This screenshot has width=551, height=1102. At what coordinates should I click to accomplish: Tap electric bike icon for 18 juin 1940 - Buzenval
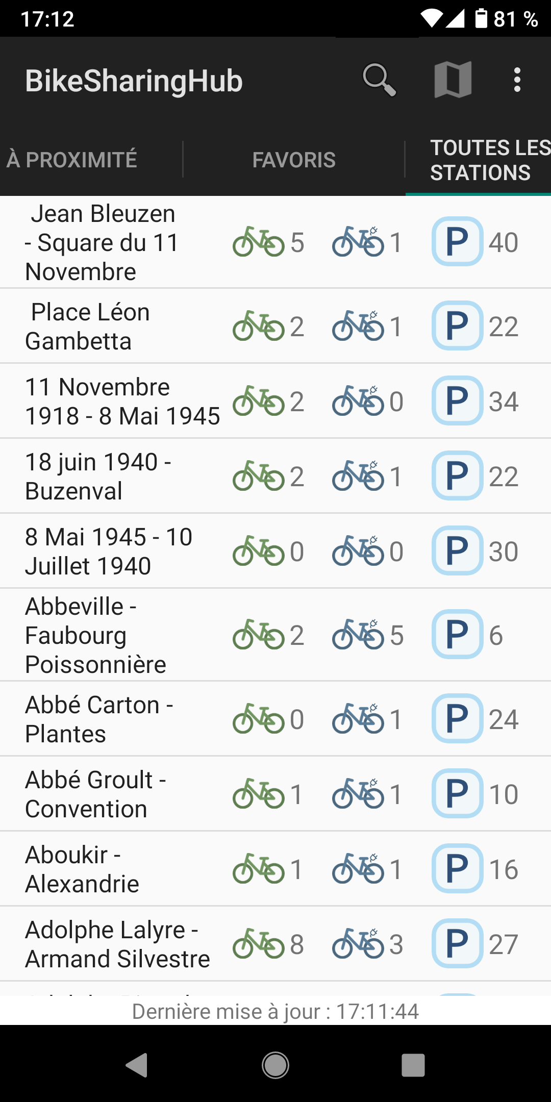point(358,476)
